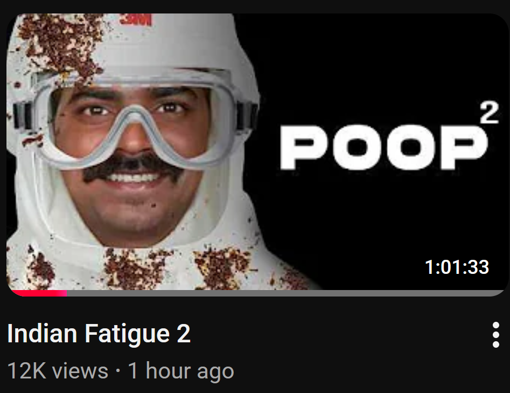Click the number 2 in the video title

pyautogui.click(x=184, y=333)
